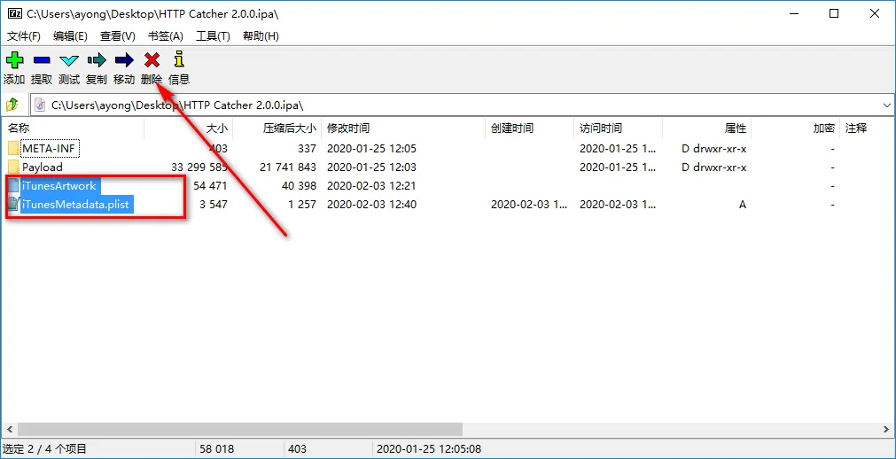Click modified time 2020-02-03 12:40
The width and height of the screenshot is (896, 459).
click(x=371, y=204)
